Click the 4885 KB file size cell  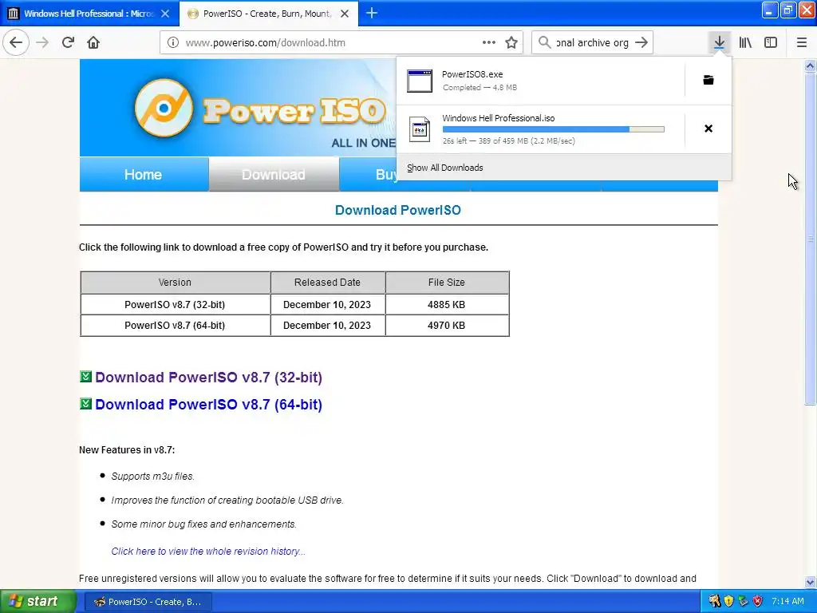click(447, 304)
